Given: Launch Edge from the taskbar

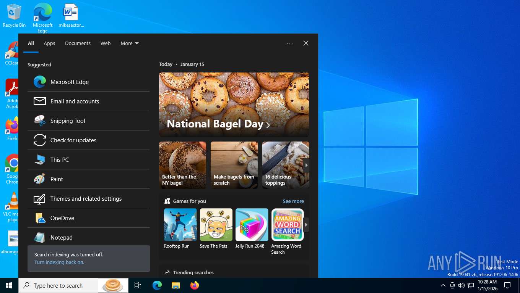Looking at the screenshot, I should 157,285.
